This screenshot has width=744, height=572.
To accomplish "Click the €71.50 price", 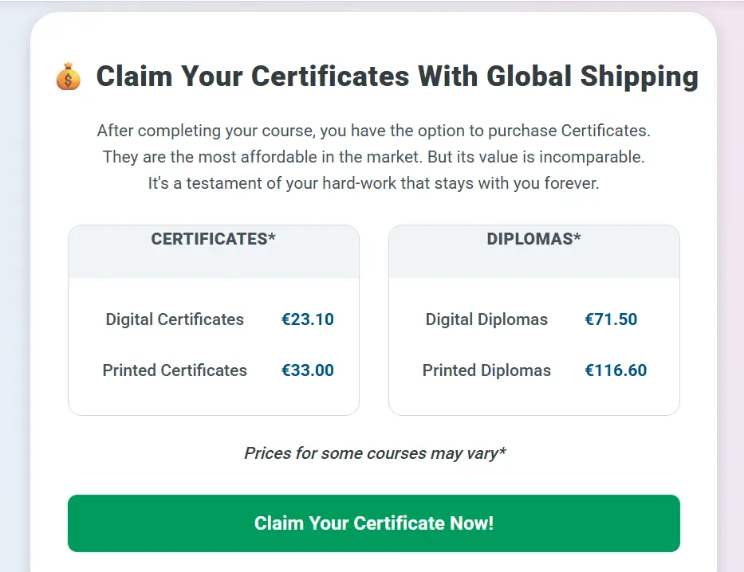I will 611,319.
